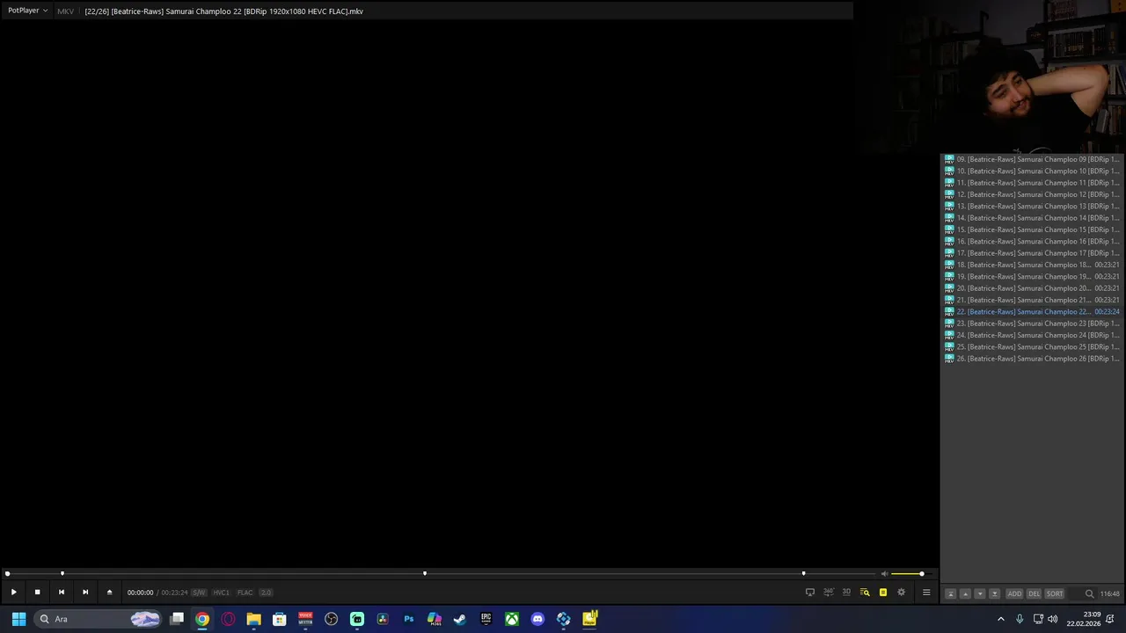
Task: Skip to the next file in playlist
Action: [x=84, y=593]
